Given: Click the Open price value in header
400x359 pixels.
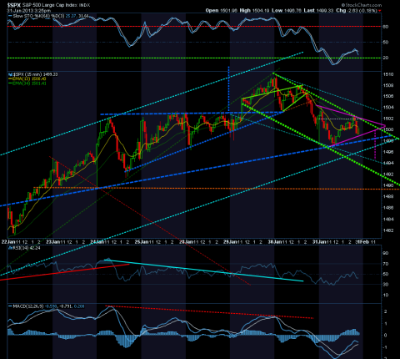Looking at the screenshot, I should click(x=229, y=11).
